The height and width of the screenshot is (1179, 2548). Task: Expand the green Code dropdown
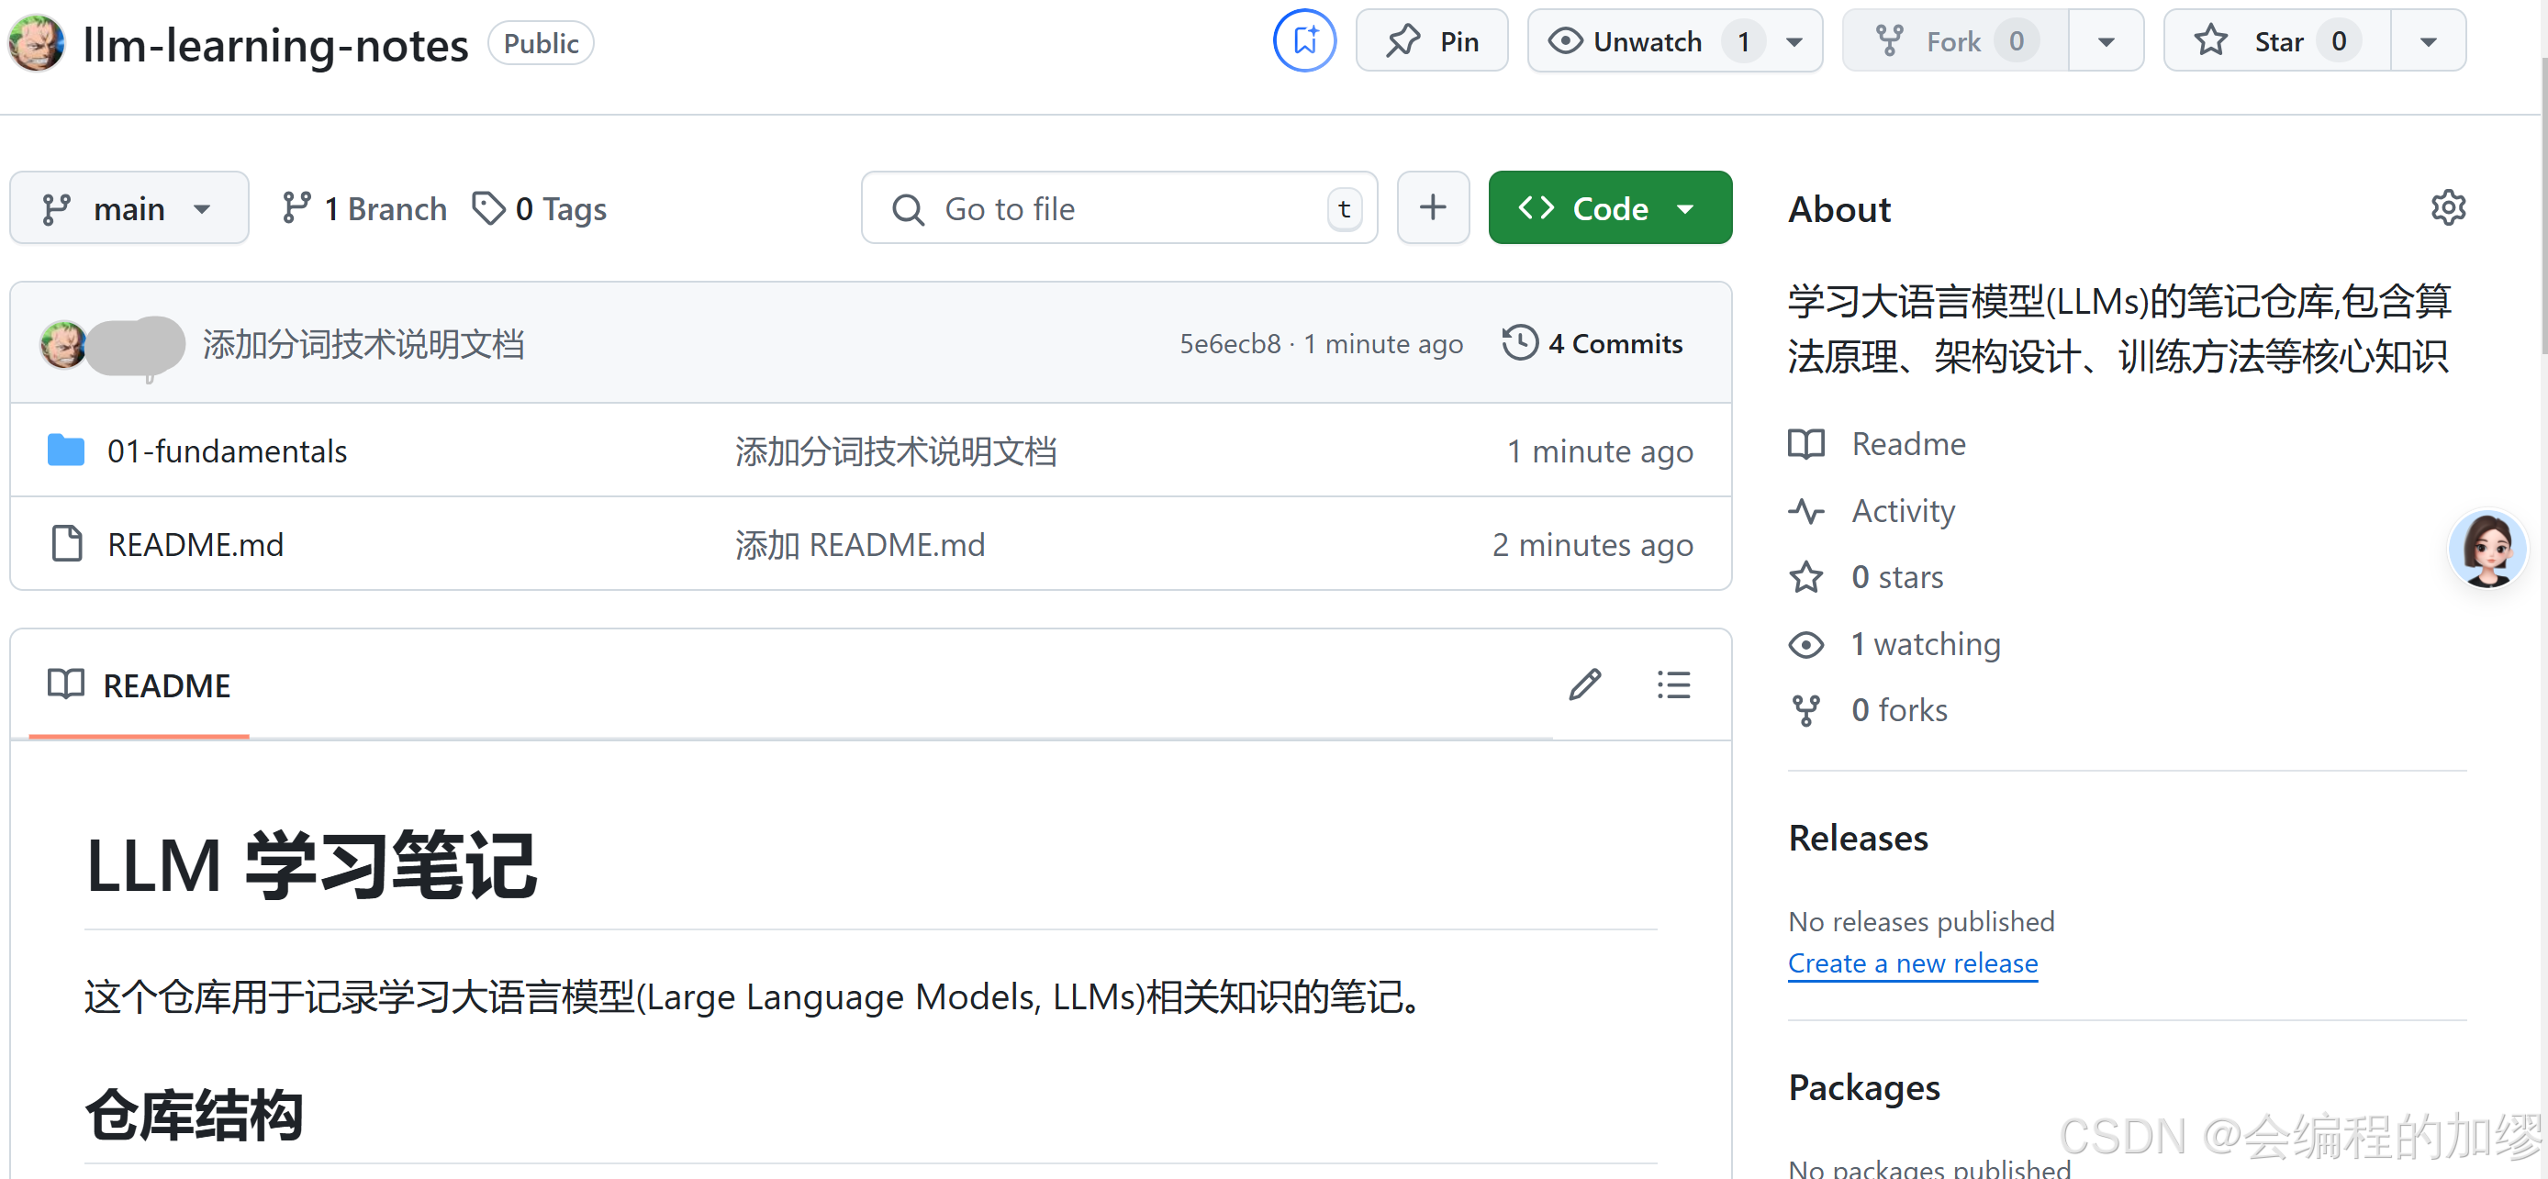point(1609,208)
